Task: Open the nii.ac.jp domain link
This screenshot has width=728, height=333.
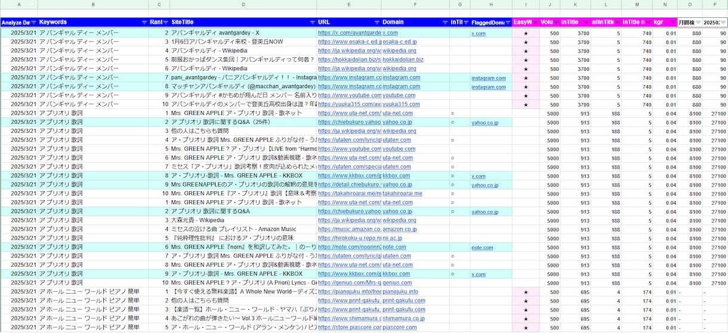Action: click(392, 238)
